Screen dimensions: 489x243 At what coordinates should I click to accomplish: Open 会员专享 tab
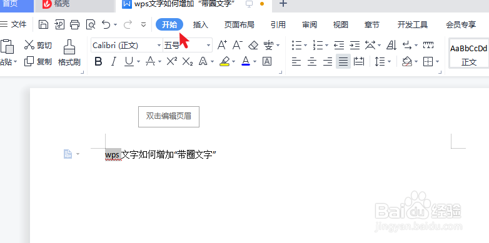click(x=461, y=24)
